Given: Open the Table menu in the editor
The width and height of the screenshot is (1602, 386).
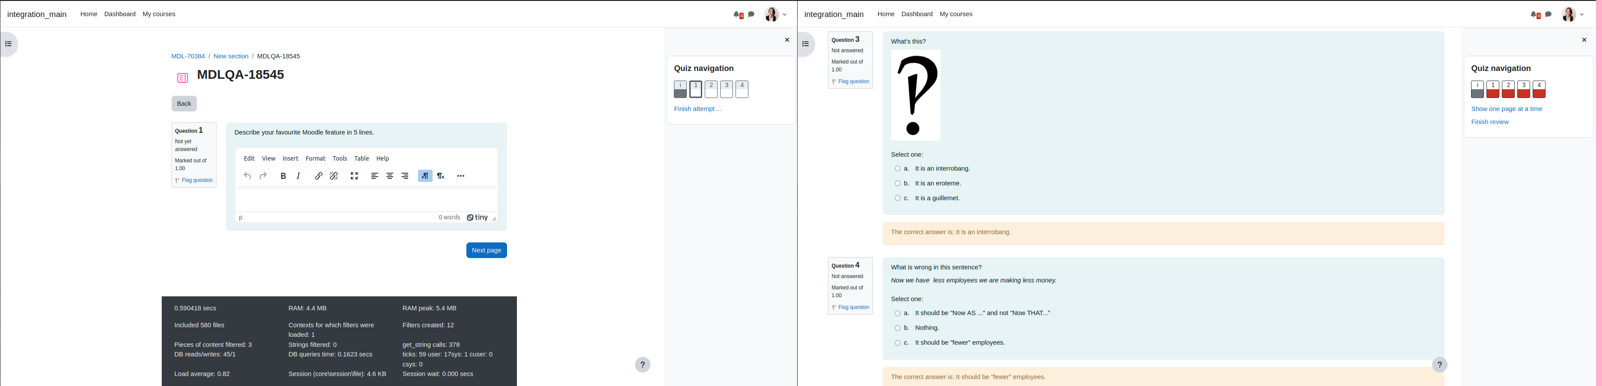Looking at the screenshot, I should pyautogui.click(x=362, y=159).
